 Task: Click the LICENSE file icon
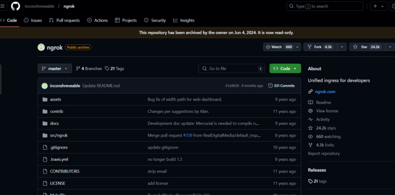[45, 184]
